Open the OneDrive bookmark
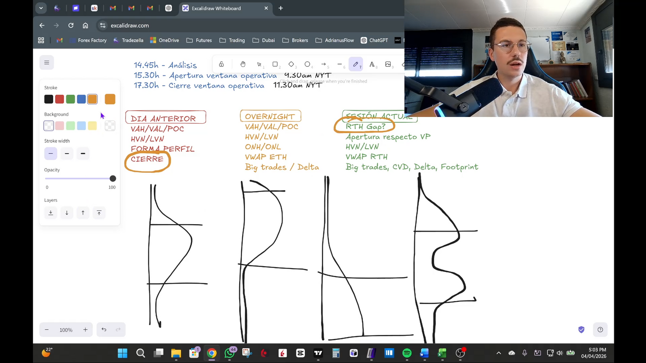Viewport: 646px width, 363px height. [165, 40]
